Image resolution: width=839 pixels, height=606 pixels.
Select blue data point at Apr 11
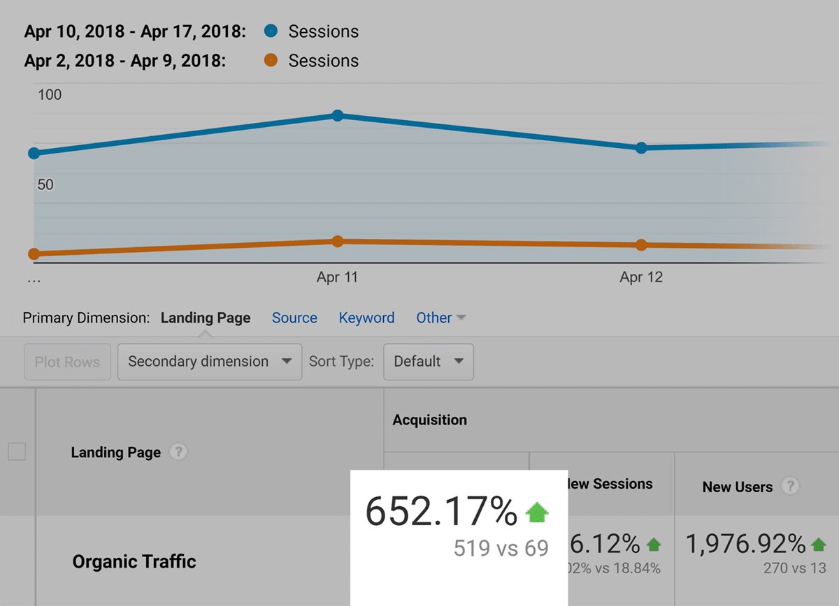click(x=338, y=115)
